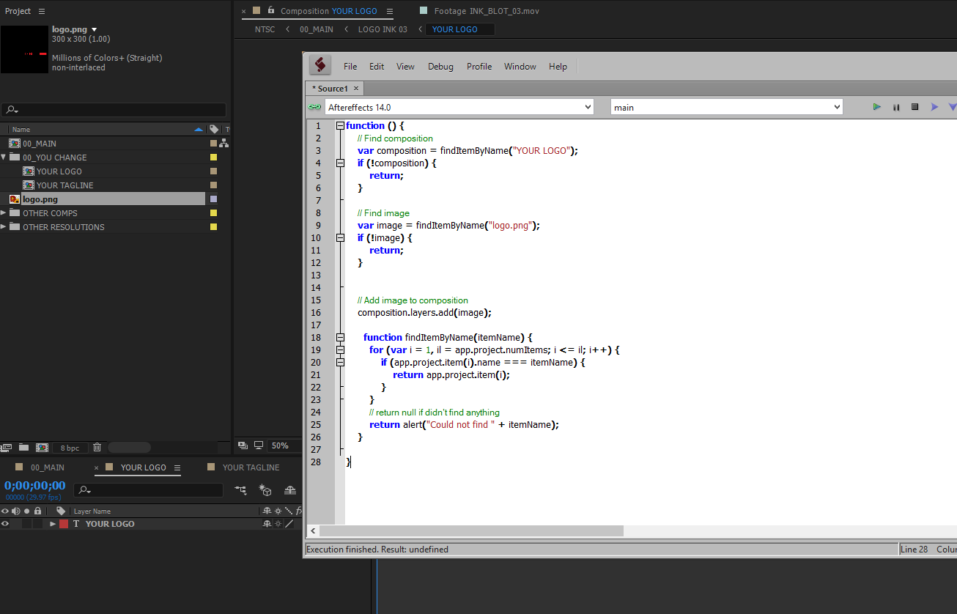The width and height of the screenshot is (957, 614).
Task: Interpret footage icon in Project panel
Action: tap(7, 447)
